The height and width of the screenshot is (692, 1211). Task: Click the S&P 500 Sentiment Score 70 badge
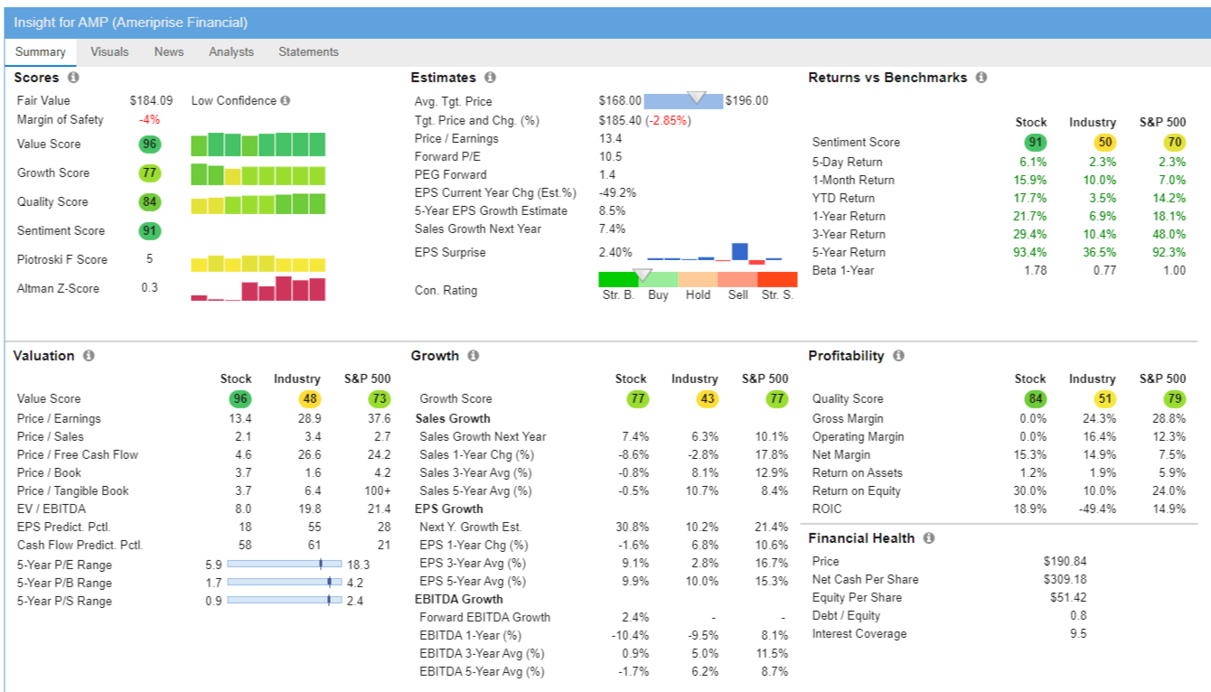point(1174,142)
